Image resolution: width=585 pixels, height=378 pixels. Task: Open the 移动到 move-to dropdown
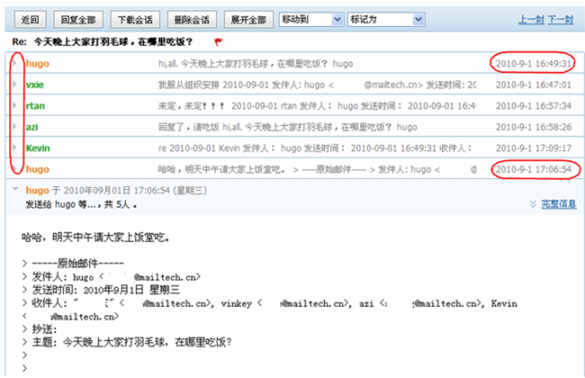tap(310, 19)
